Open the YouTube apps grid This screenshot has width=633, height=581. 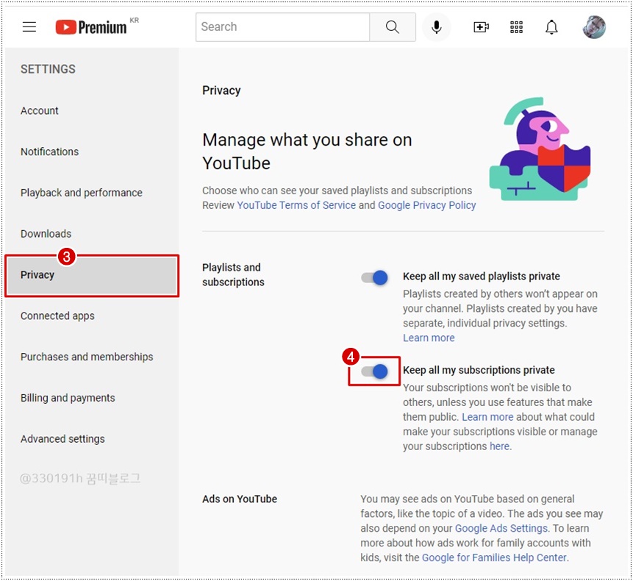point(516,27)
